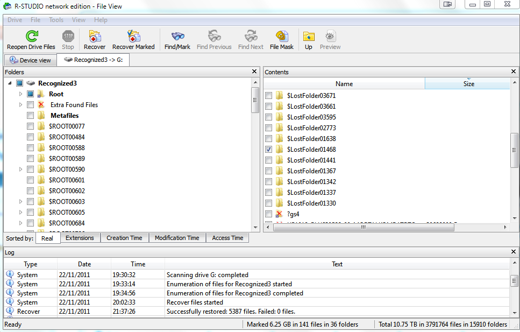The image size is (520, 332).
Task: Uncheck the $LostFolder01468 checkbox
Action: coord(269,150)
